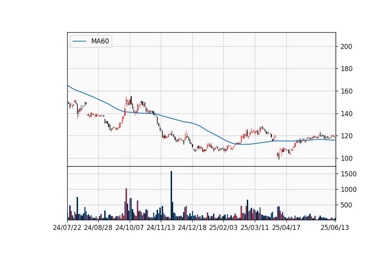The height and width of the screenshot is (268, 373).
Task: Click the 24/08/28 date label
Action: [x=98, y=228]
